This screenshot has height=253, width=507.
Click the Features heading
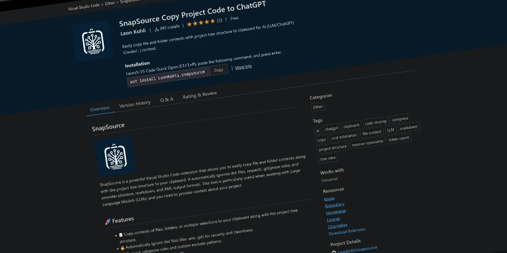click(123, 220)
